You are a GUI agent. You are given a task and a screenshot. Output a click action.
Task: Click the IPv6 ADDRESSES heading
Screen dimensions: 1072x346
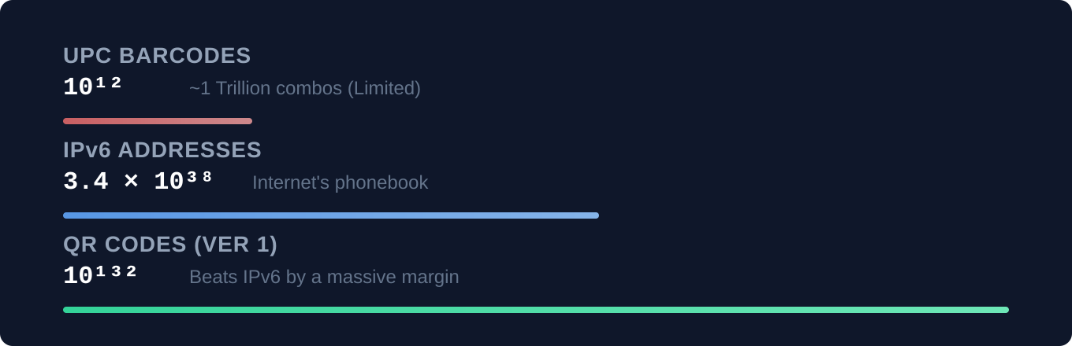pyautogui.click(x=162, y=150)
